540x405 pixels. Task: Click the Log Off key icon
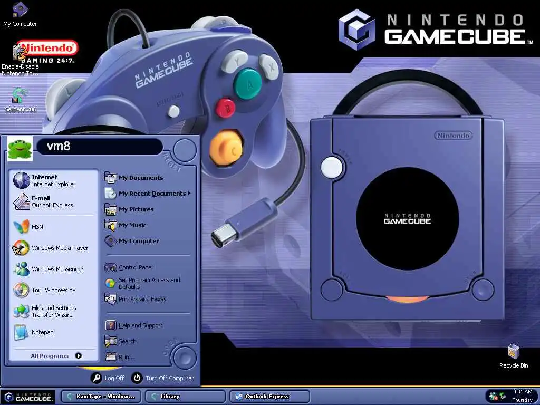pyautogui.click(x=97, y=378)
